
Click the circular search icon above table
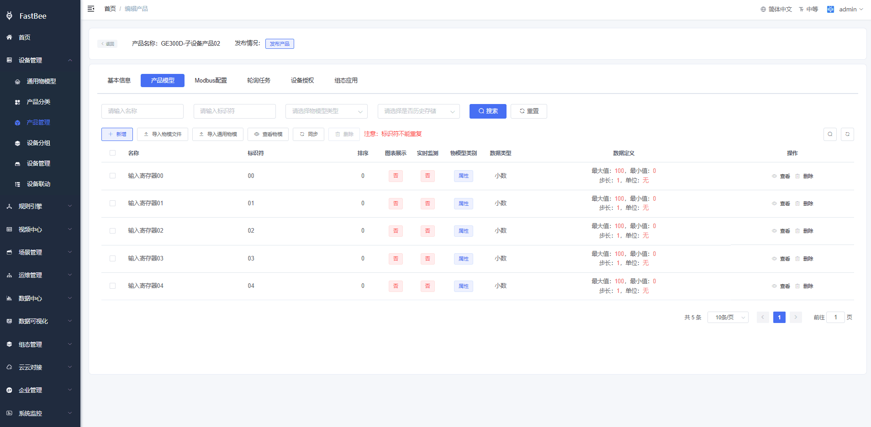pos(830,134)
